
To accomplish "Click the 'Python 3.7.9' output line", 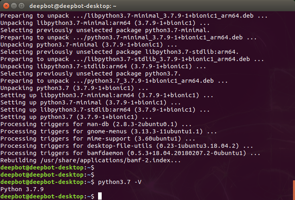I will point(22,189).
